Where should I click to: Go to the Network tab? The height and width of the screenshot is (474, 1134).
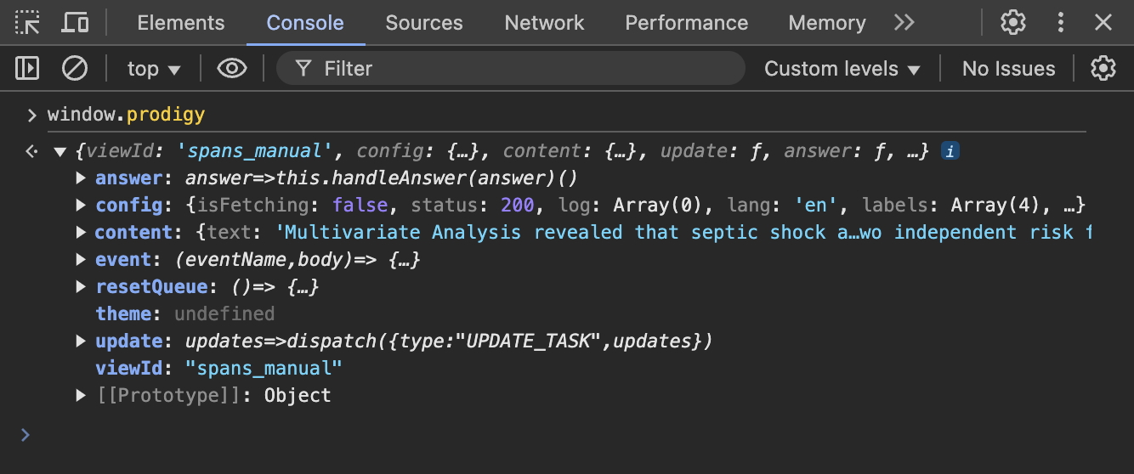click(544, 23)
